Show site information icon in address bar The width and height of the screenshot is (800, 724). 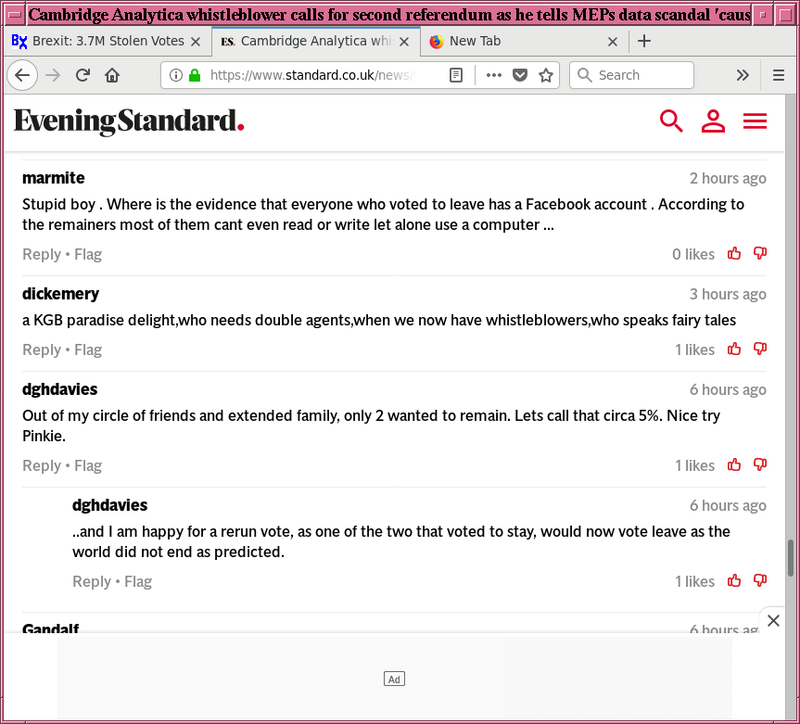click(x=175, y=75)
